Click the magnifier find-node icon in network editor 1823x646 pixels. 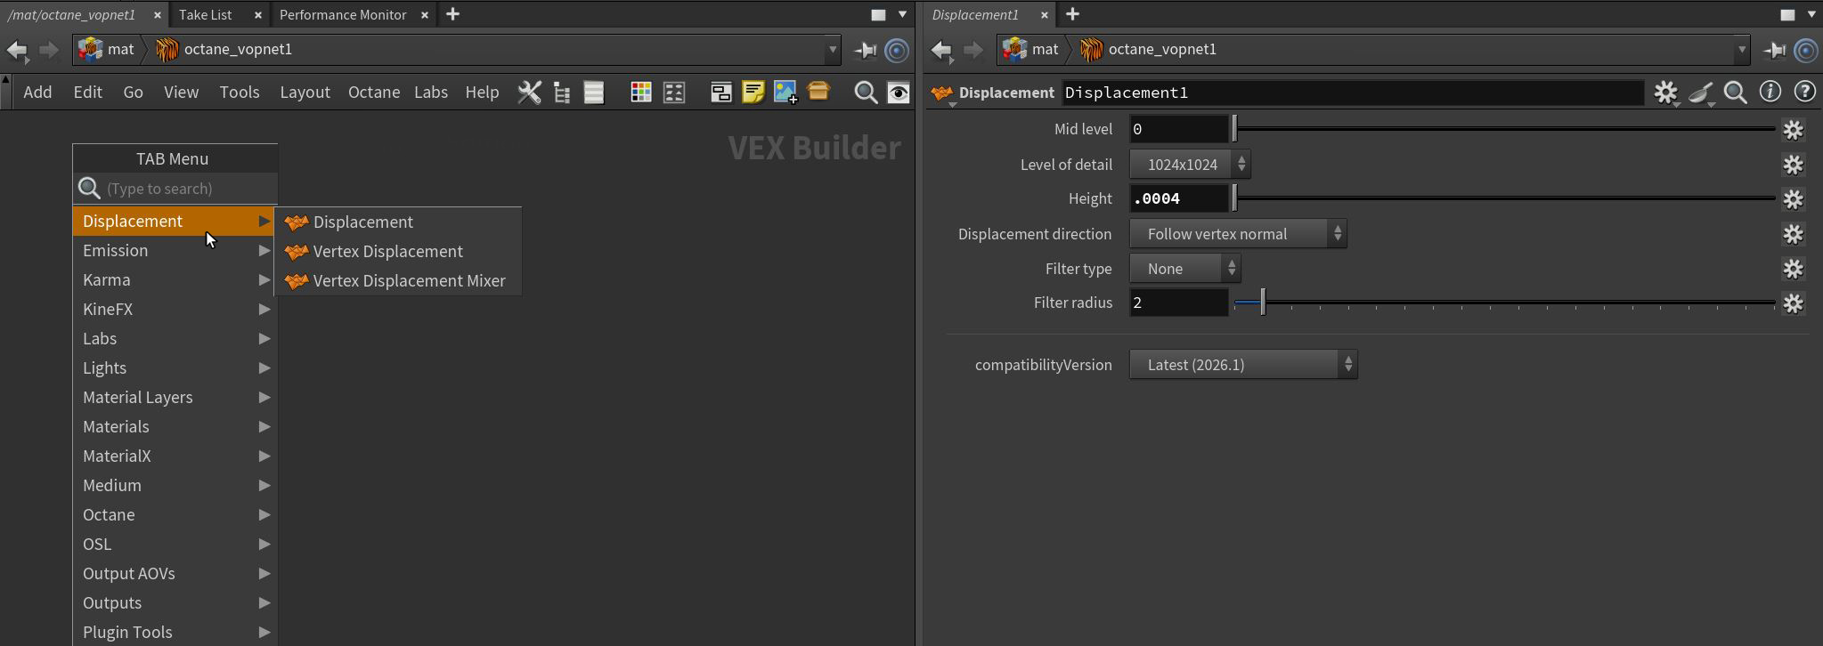(x=865, y=93)
